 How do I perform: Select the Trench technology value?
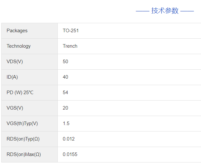(70, 46)
